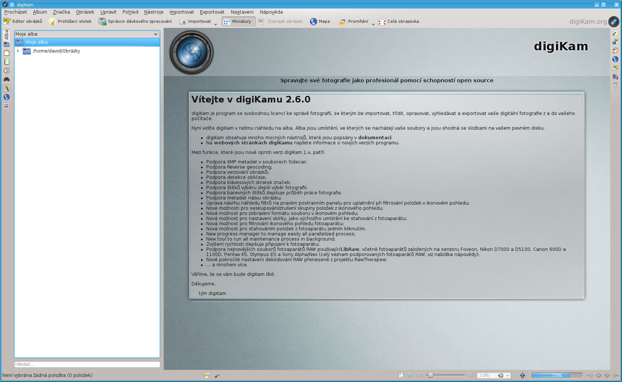Toggle the Miniatury thumbnails view
This screenshot has height=382, width=622.
click(238, 21)
